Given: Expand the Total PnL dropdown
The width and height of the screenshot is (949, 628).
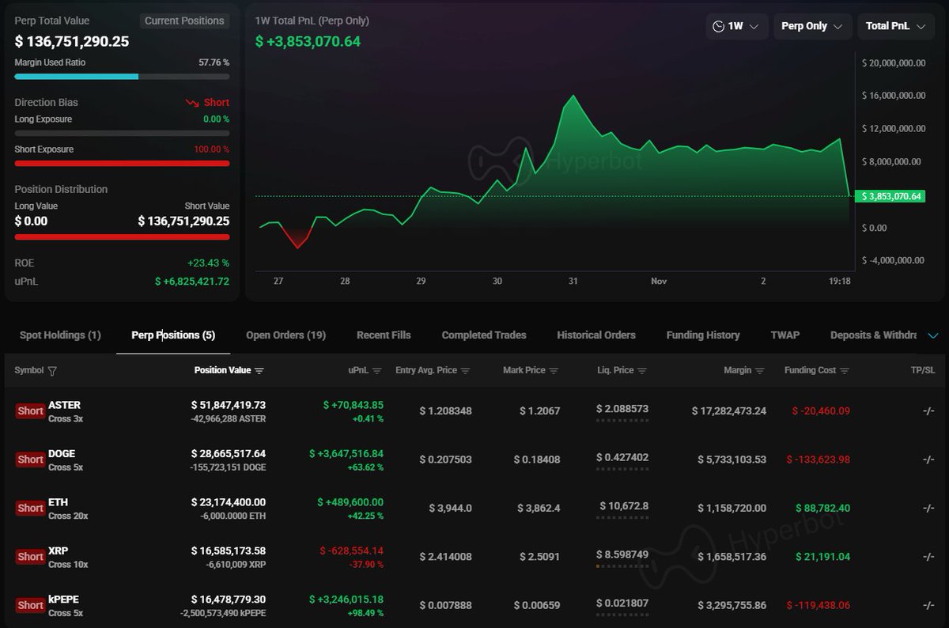Looking at the screenshot, I should coord(896,26).
